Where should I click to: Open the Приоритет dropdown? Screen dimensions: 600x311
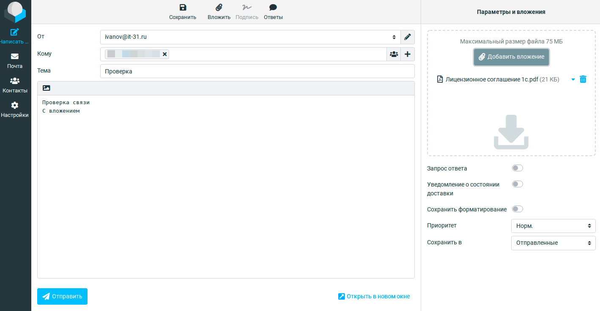pyautogui.click(x=553, y=226)
